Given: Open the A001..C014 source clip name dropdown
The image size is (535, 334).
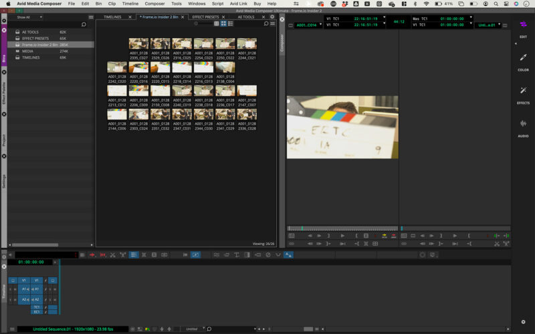Looking at the screenshot, I should 308,25.
